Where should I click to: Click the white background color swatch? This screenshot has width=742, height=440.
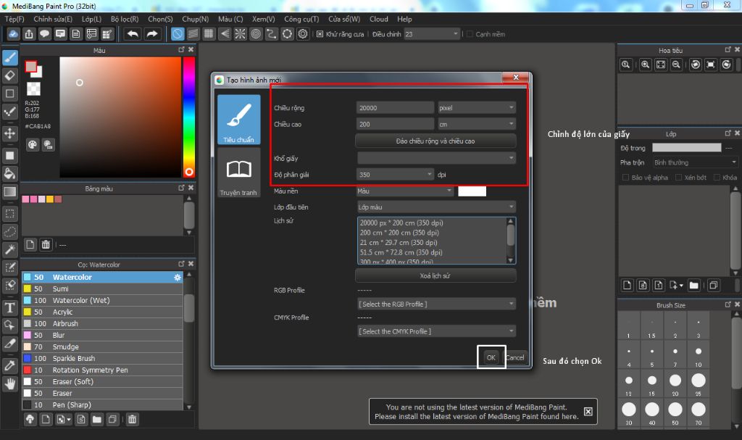click(472, 191)
